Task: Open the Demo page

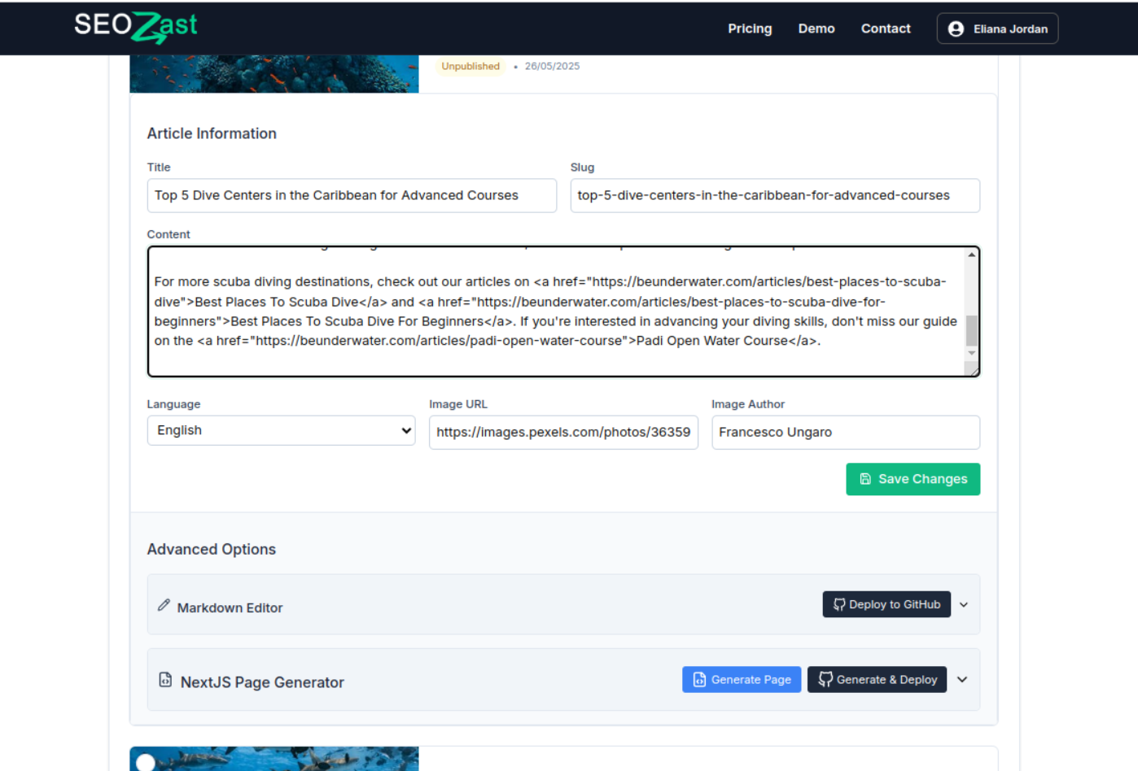Action: pyautogui.click(x=816, y=28)
